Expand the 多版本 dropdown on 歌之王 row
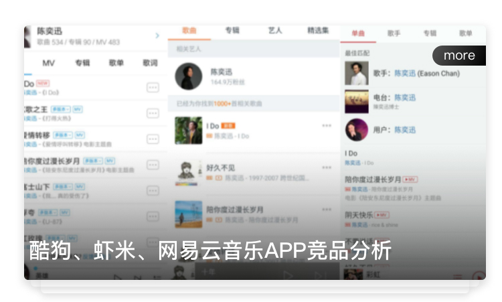The width and height of the screenshot is (502, 302). click(61, 109)
